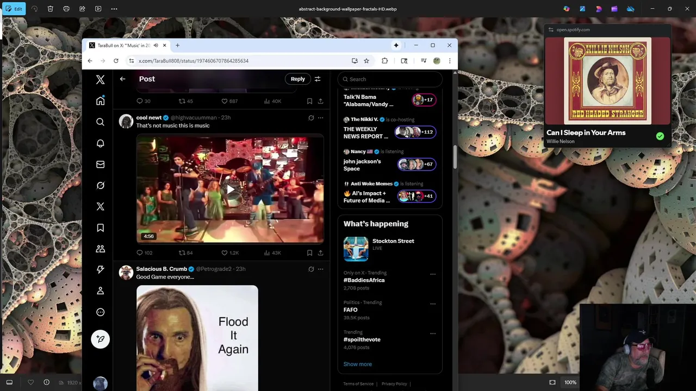Open Talk'N Bama space listing

coord(389,100)
